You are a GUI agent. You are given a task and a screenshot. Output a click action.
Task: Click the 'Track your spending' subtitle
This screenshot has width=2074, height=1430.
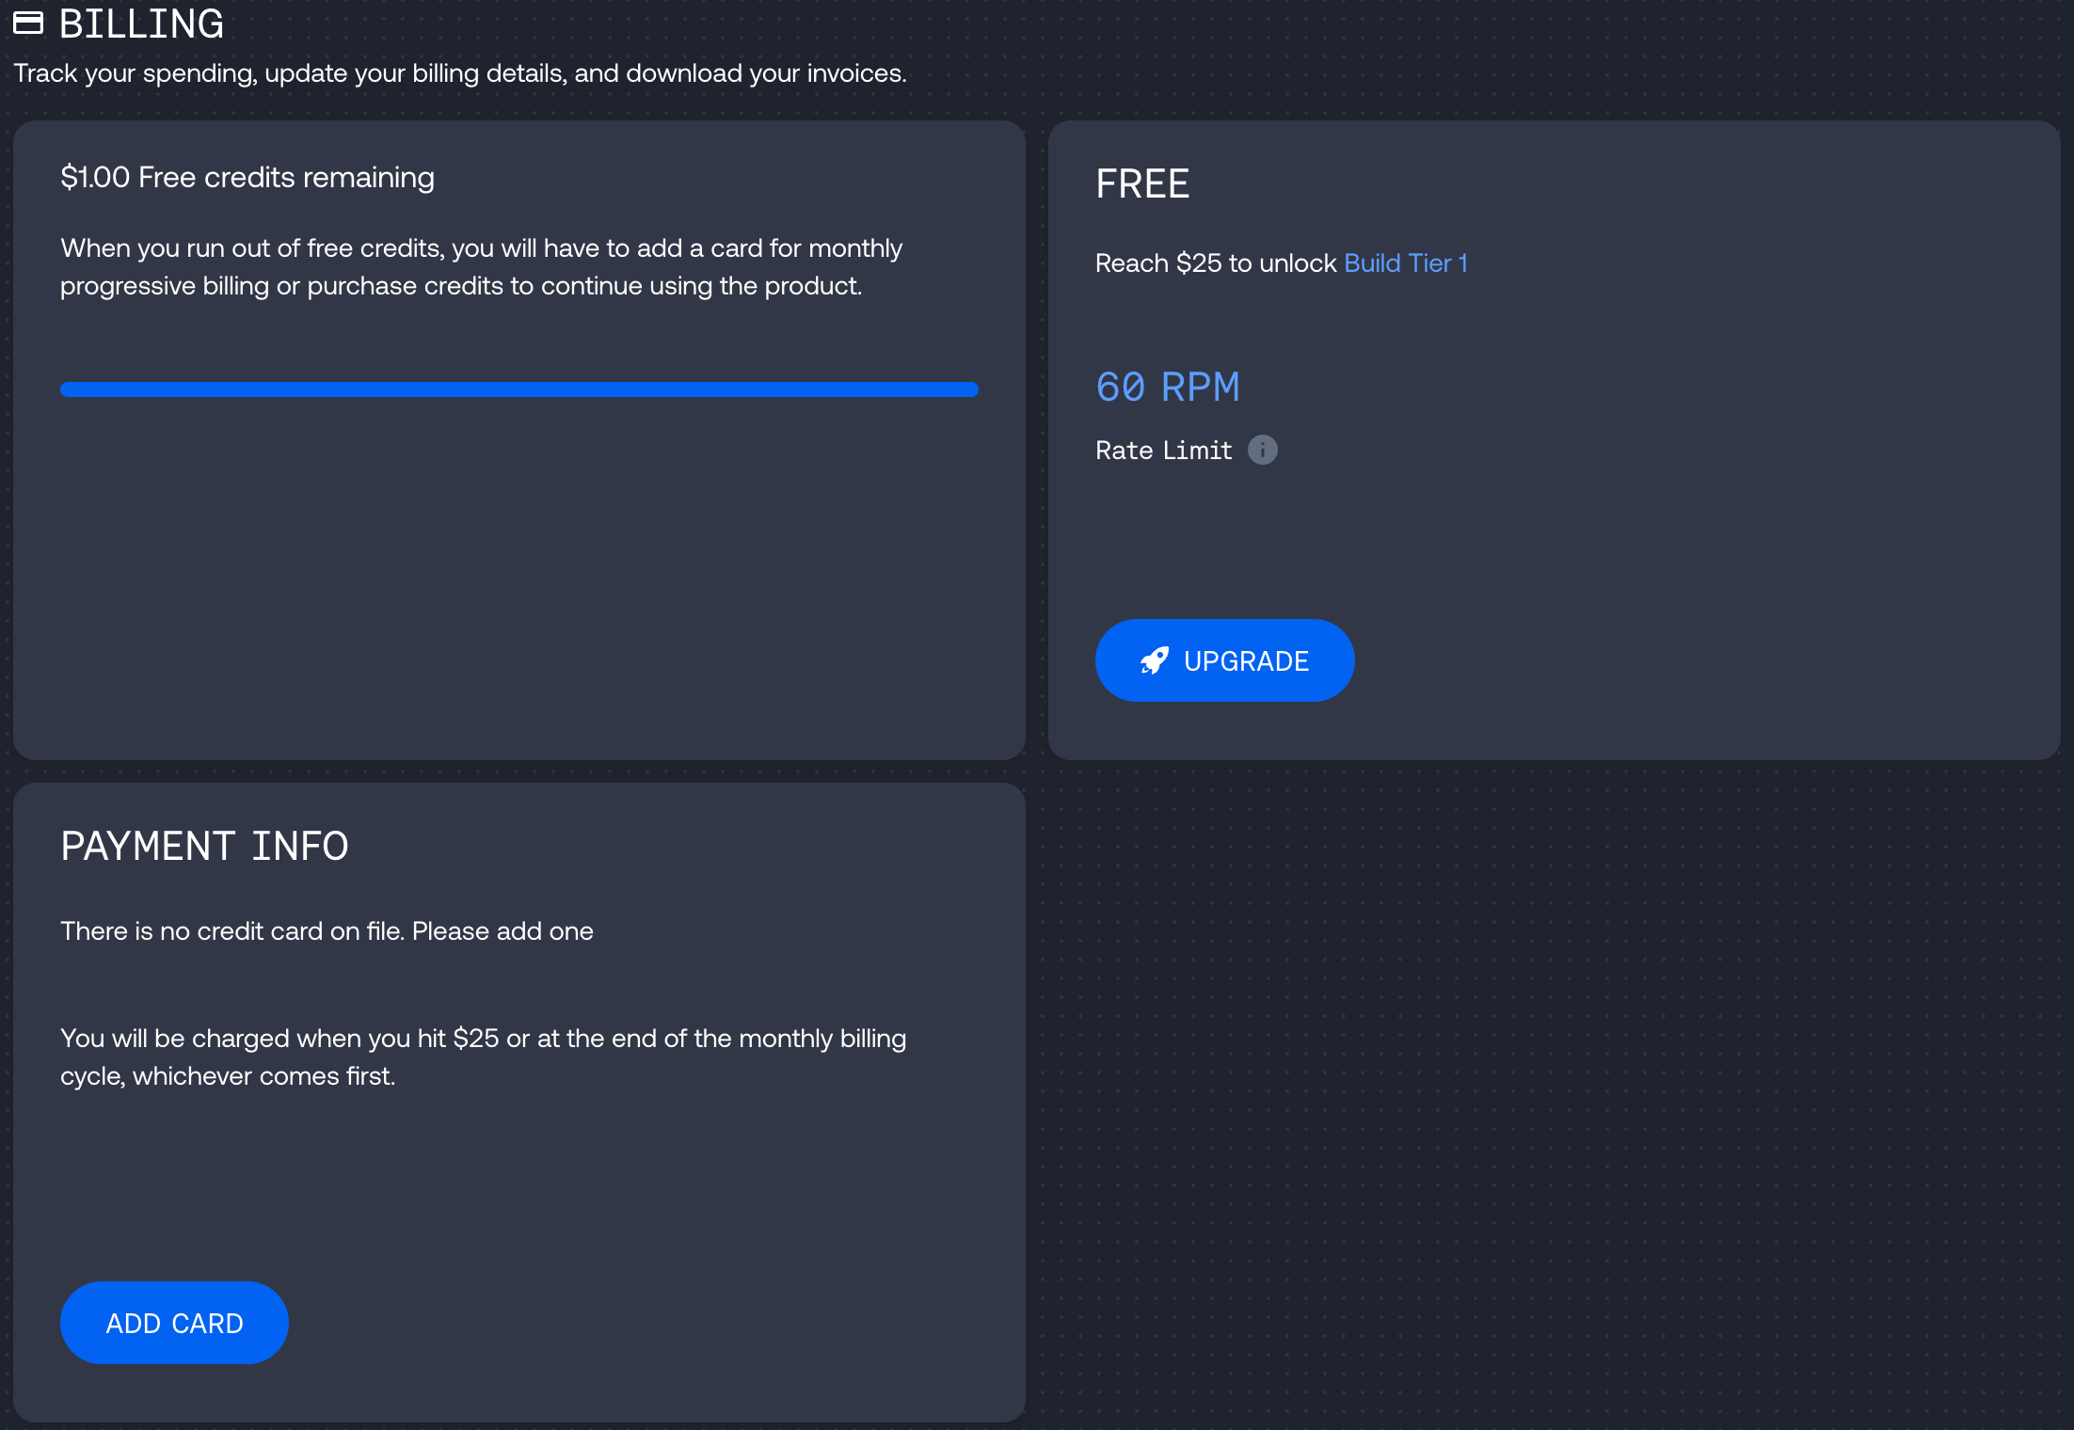(460, 73)
